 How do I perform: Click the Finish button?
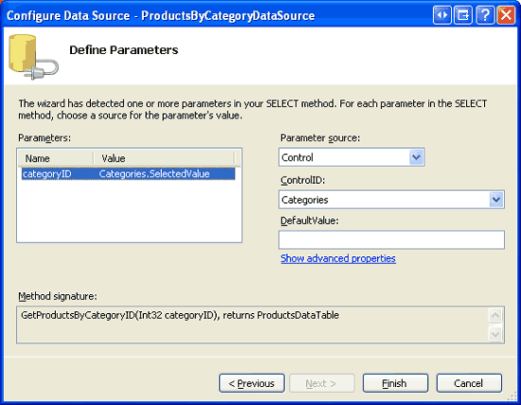pyautogui.click(x=395, y=383)
